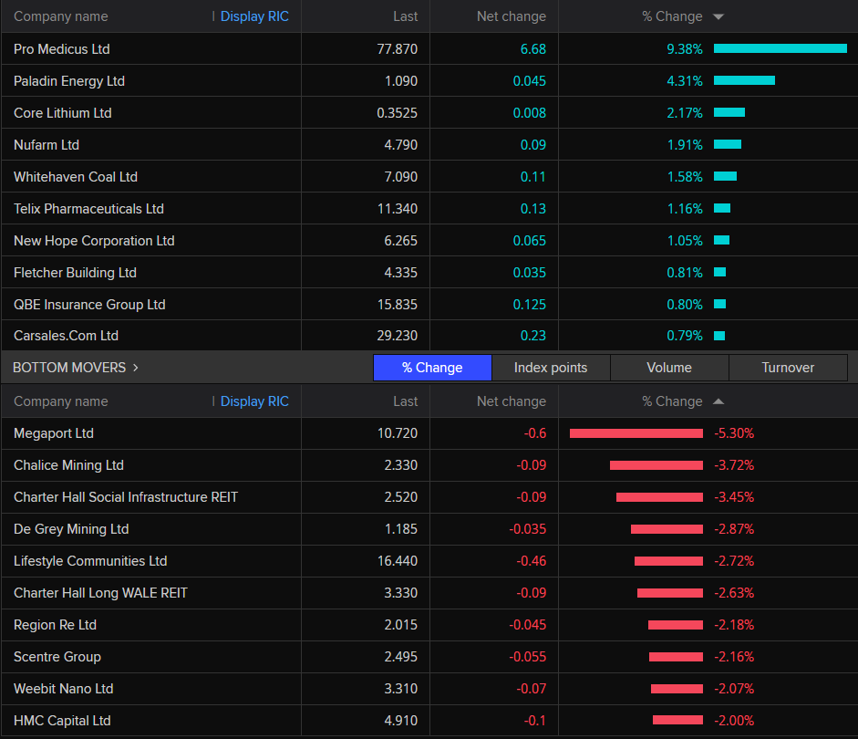Image resolution: width=858 pixels, height=739 pixels.
Task: Click Megaport's -5.30% change value
Action: click(734, 433)
